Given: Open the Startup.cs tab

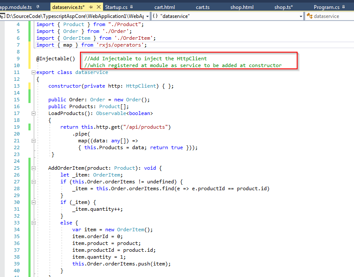Looking at the screenshot, I should coord(116,7).
